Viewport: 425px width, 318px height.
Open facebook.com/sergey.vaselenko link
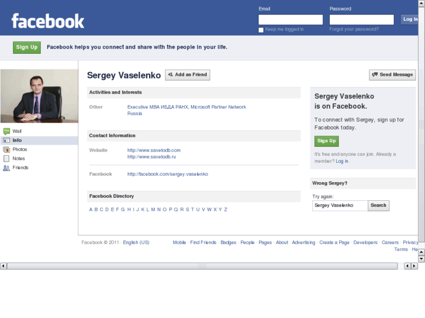tap(168, 174)
